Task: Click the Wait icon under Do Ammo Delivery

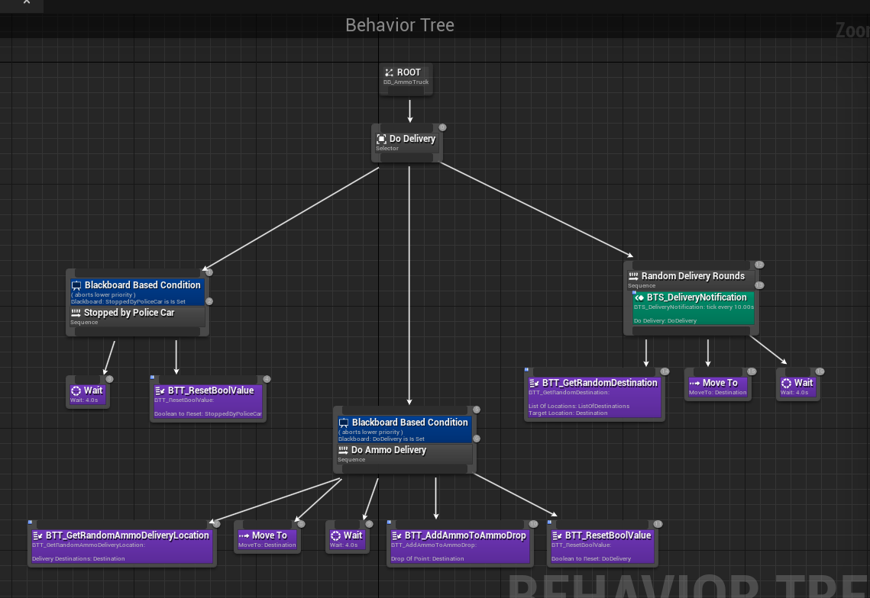Action: point(335,536)
